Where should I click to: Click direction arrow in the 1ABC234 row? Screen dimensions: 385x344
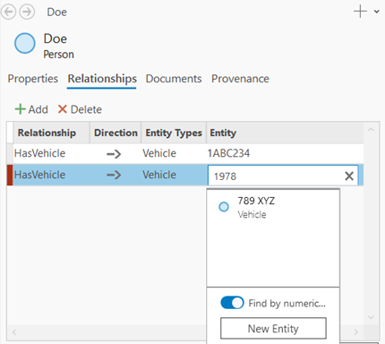tap(114, 154)
